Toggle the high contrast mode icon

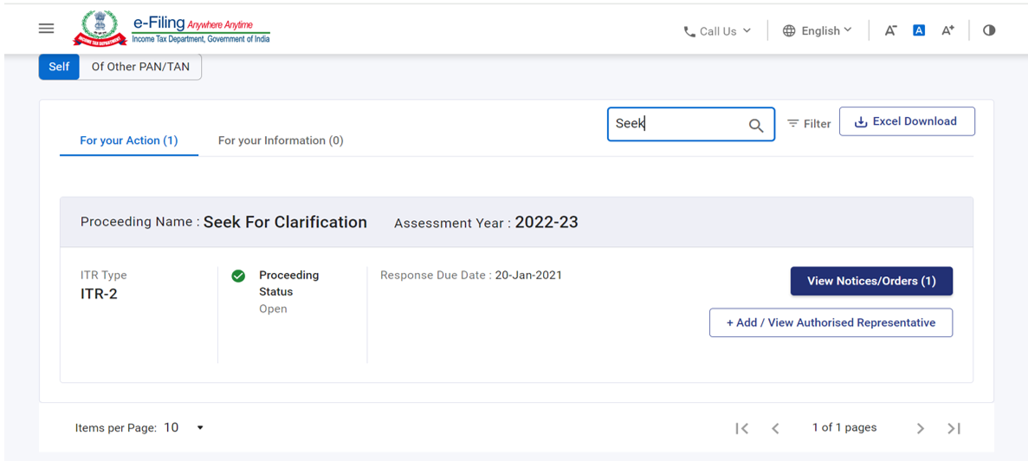pyautogui.click(x=989, y=30)
